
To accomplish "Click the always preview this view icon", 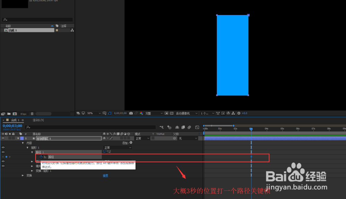I will click(x=78, y=113).
